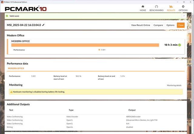Click the green valid score check icon
Image resolution: width=194 pixels, height=134 pixels.
pos(7,16)
